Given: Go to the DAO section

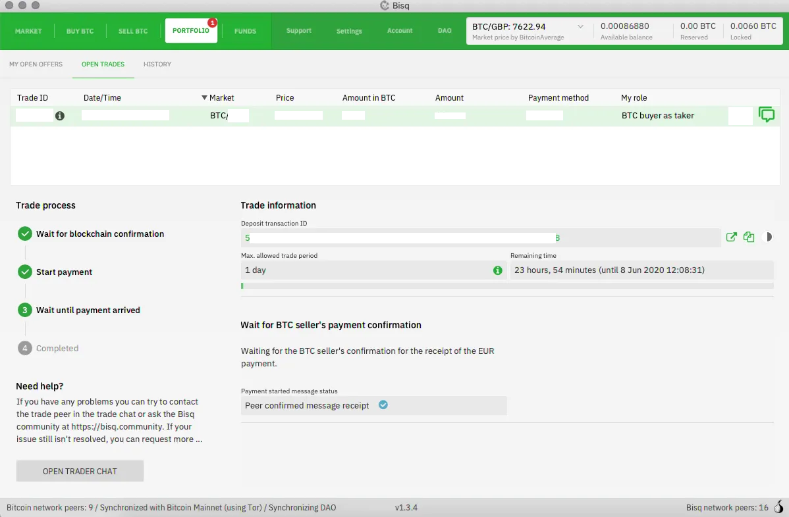Looking at the screenshot, I should (445, 31).
